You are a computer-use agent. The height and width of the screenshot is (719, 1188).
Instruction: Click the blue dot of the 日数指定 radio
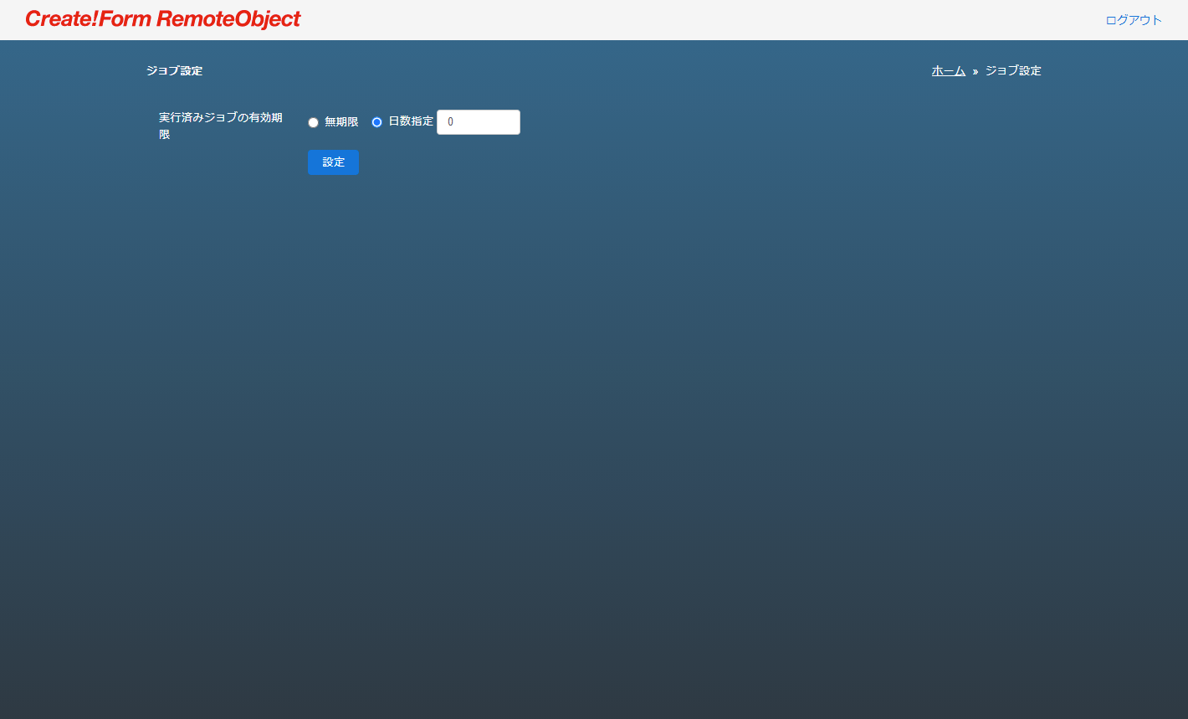377,122
